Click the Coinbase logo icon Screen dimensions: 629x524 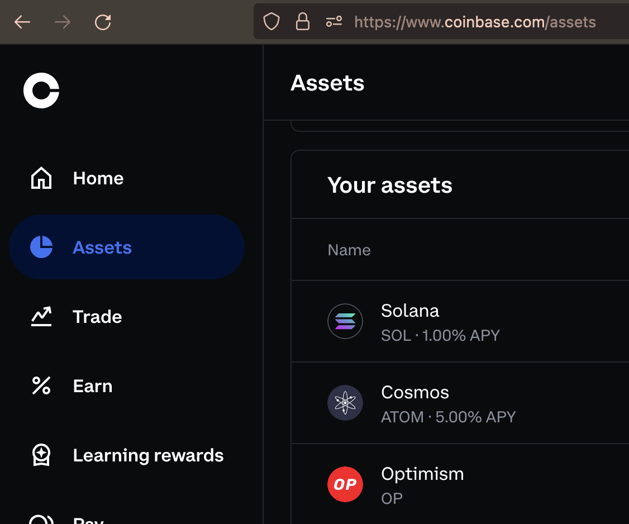point(41,90)
